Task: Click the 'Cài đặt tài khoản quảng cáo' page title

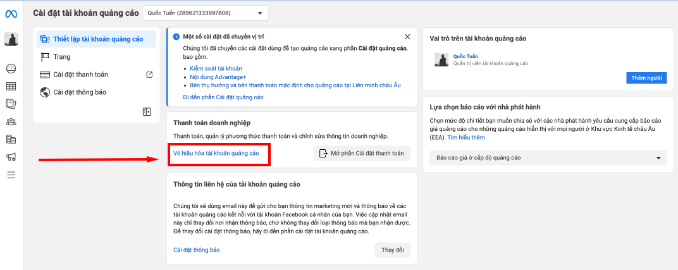Action: (86, 13)
